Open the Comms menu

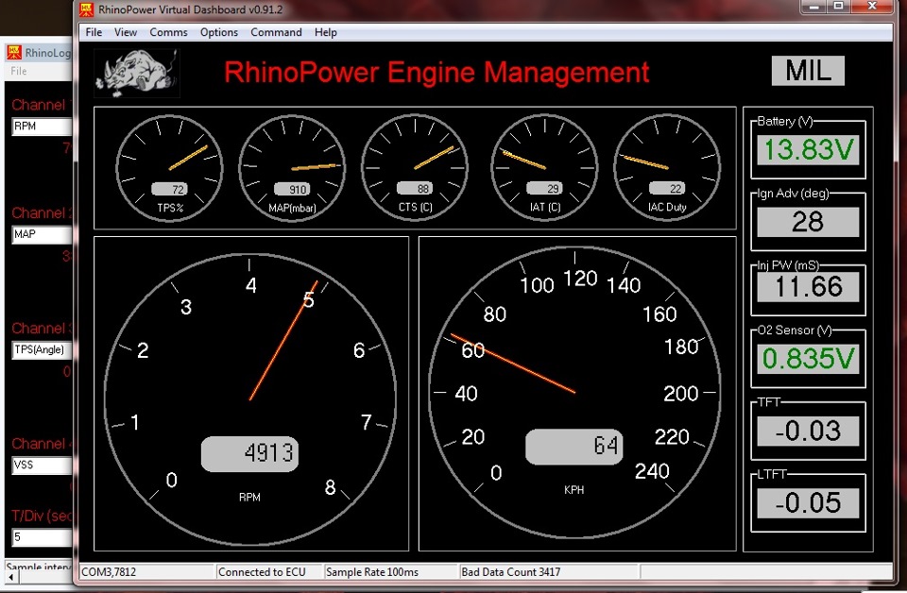click(x=168, y=32)
